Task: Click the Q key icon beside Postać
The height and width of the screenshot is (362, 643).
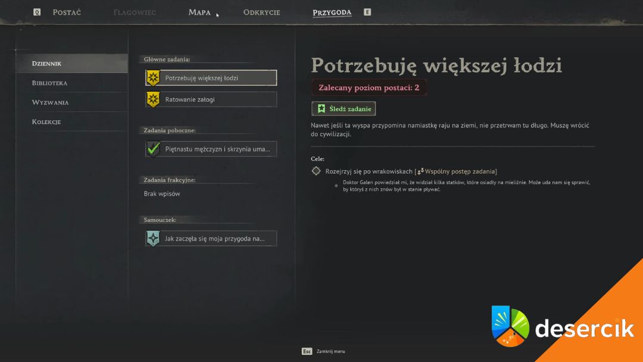Action: tap(37, 13)
